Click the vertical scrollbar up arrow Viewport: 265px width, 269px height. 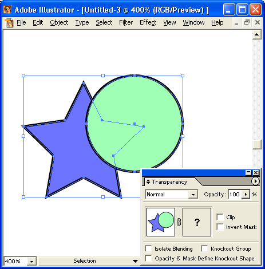click(x=257, y=34)
